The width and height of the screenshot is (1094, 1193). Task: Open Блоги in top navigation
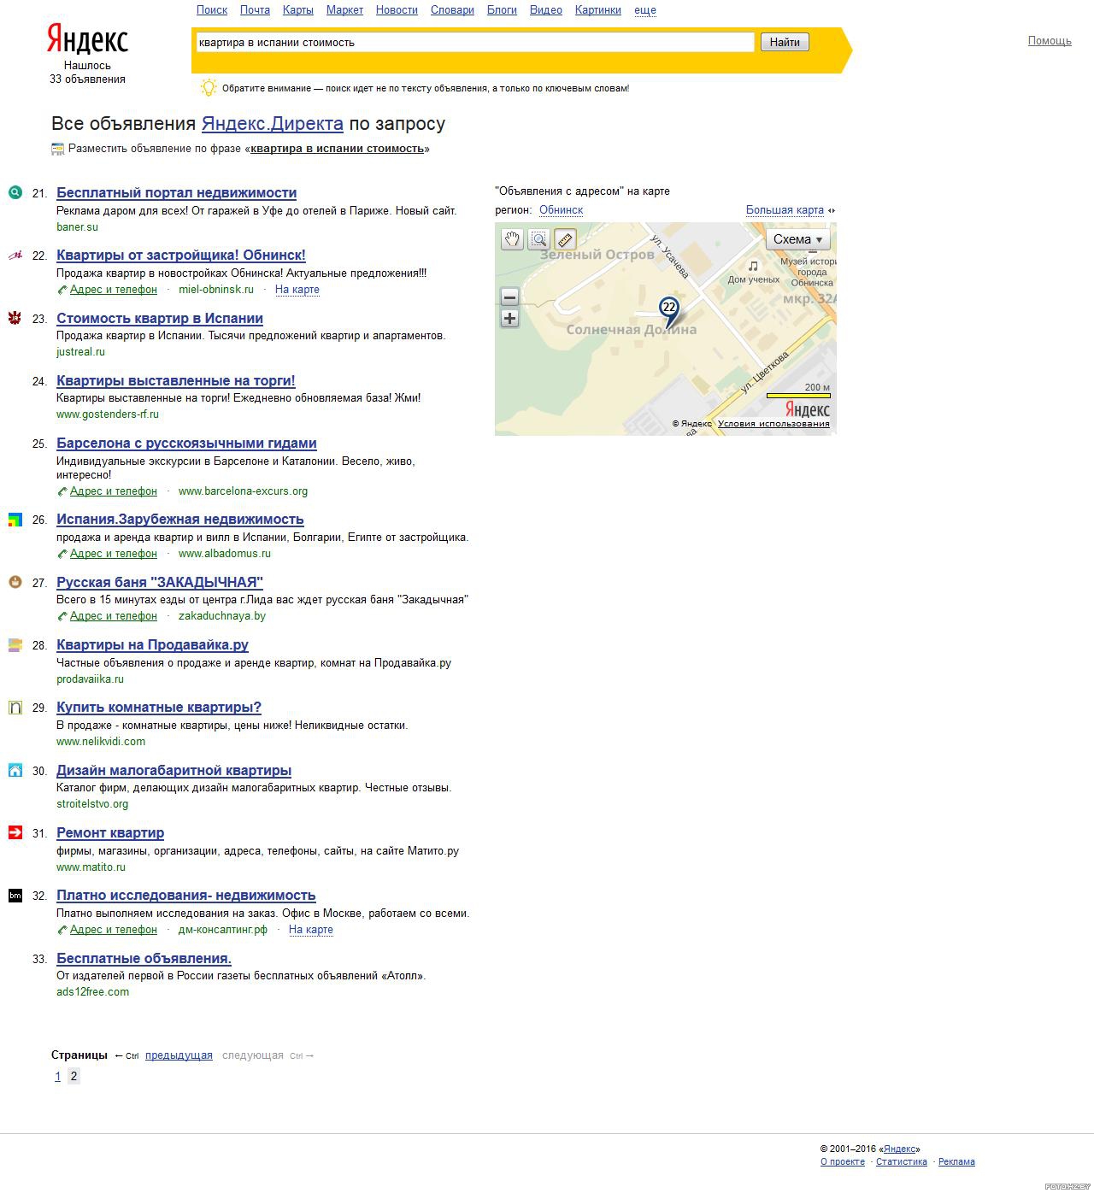click(x=502, y=10)
